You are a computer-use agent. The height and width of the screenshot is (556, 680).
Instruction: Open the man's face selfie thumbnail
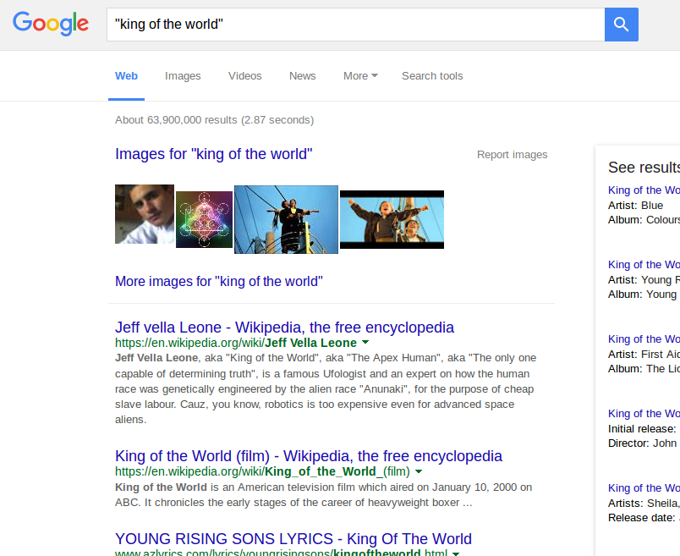coord(145,214)
